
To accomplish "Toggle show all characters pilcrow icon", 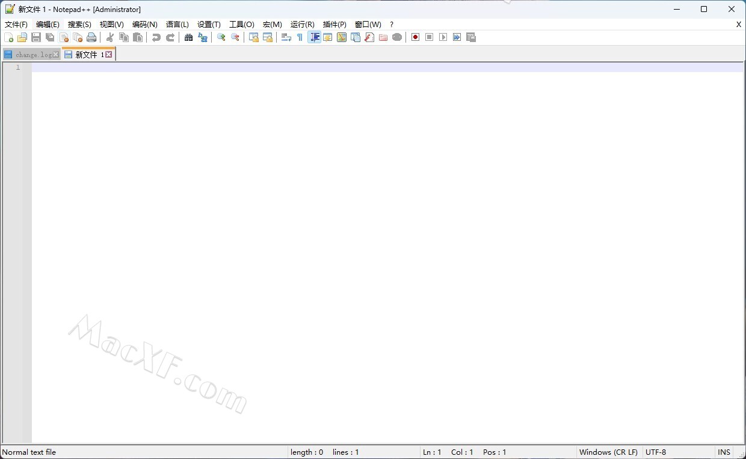I will (x=300, y=37).
